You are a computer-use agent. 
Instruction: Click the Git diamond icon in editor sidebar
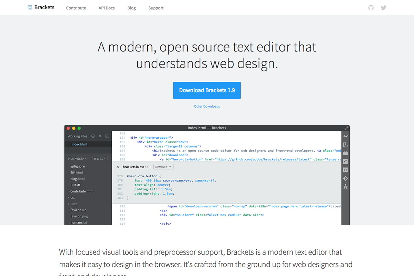[x=345, y=178]
